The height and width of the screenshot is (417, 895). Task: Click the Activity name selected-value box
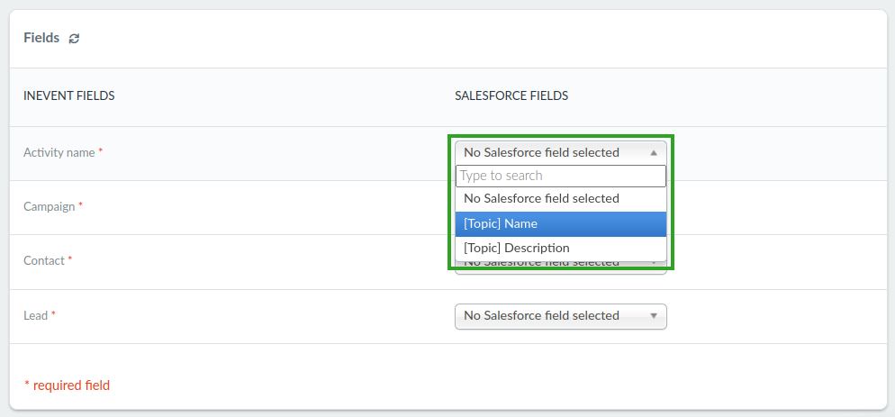[x=561, y=152]
